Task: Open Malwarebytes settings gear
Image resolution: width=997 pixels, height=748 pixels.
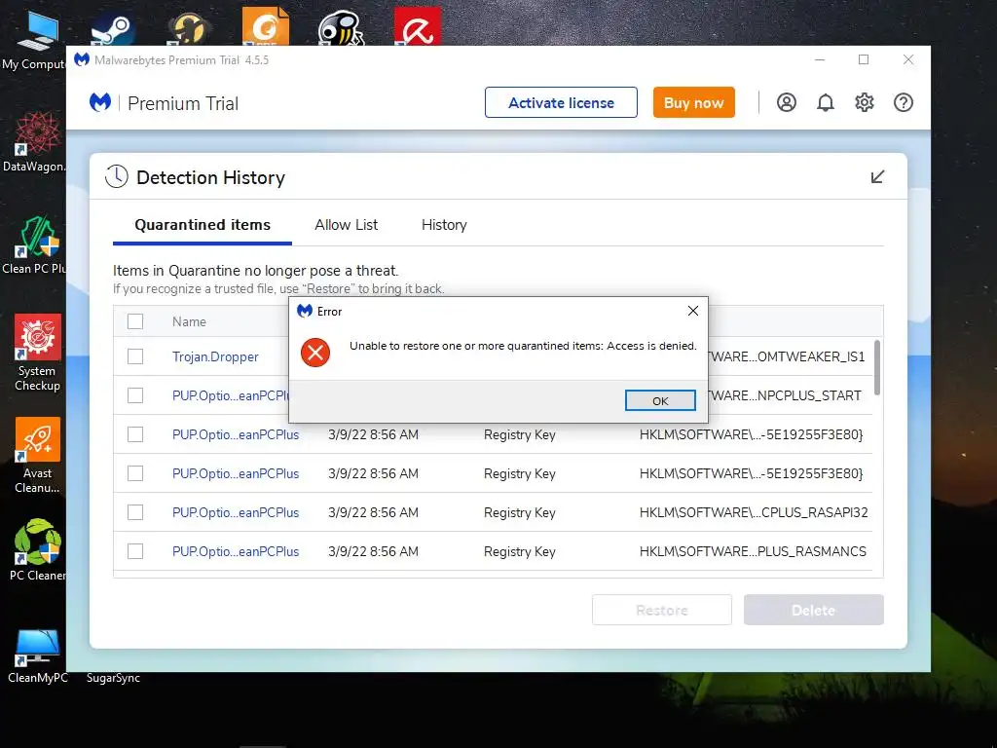Action: click(865, 102)
